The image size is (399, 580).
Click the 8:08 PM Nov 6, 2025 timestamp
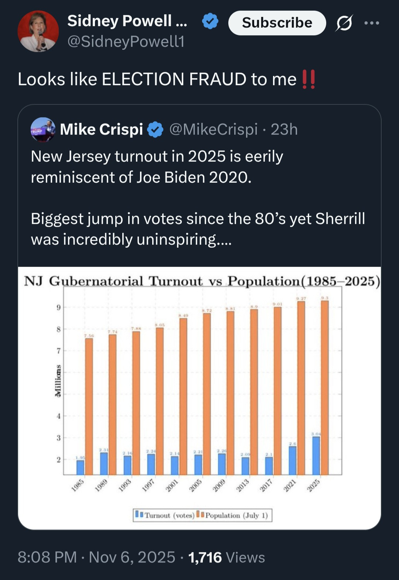click(x=96, y=557)
